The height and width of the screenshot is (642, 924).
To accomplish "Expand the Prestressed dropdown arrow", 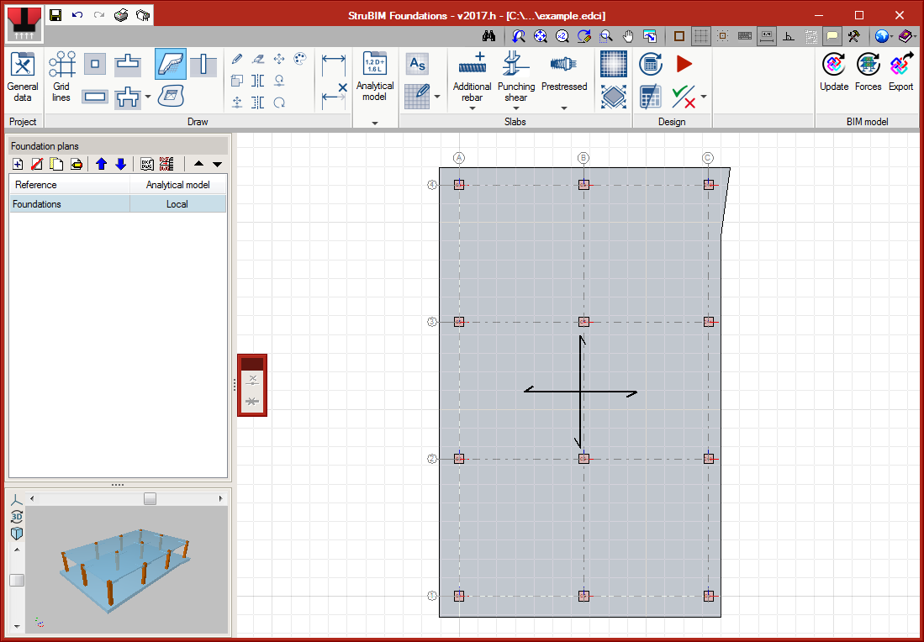I will click(x=564, y=108).
